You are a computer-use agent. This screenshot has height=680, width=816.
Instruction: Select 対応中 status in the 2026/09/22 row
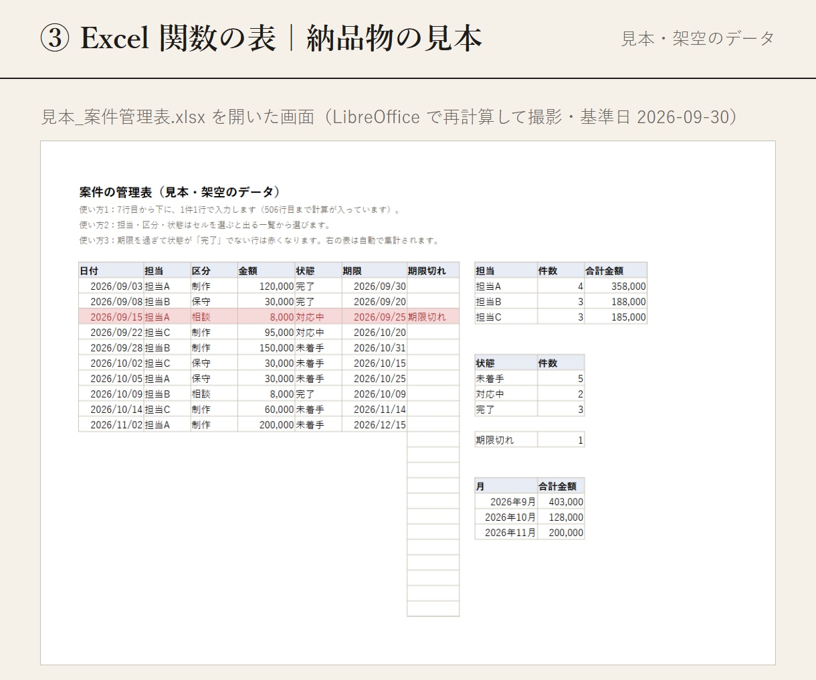pos(318,332)
